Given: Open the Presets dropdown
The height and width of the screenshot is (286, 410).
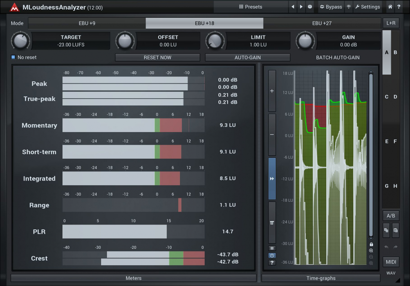Looking at the screenshot, I should (x=250, y=7).
